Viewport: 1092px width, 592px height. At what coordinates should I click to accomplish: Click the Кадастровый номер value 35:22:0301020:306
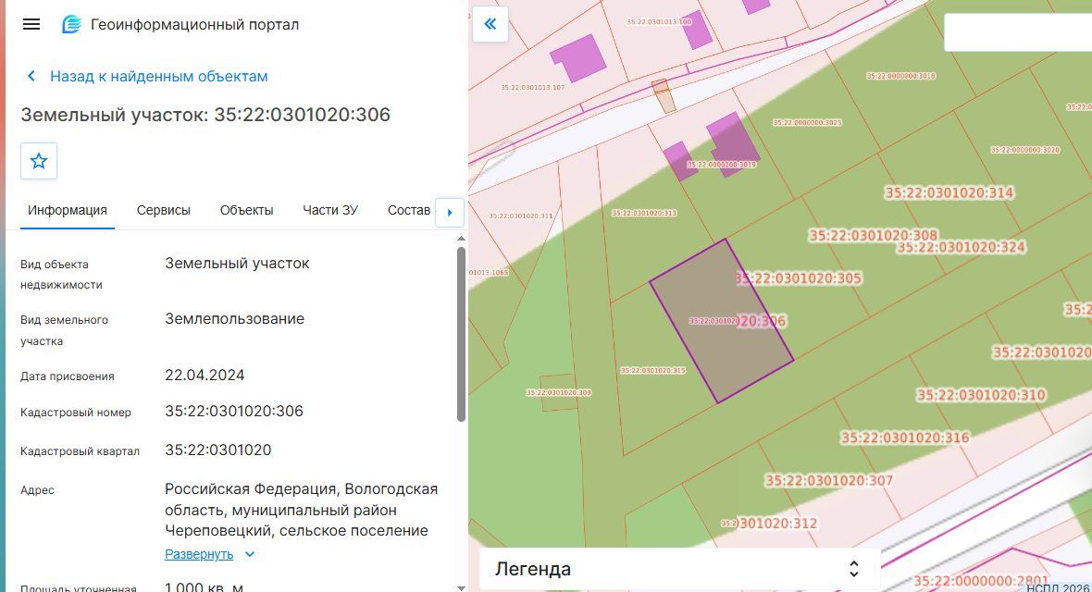coord(234,411)
